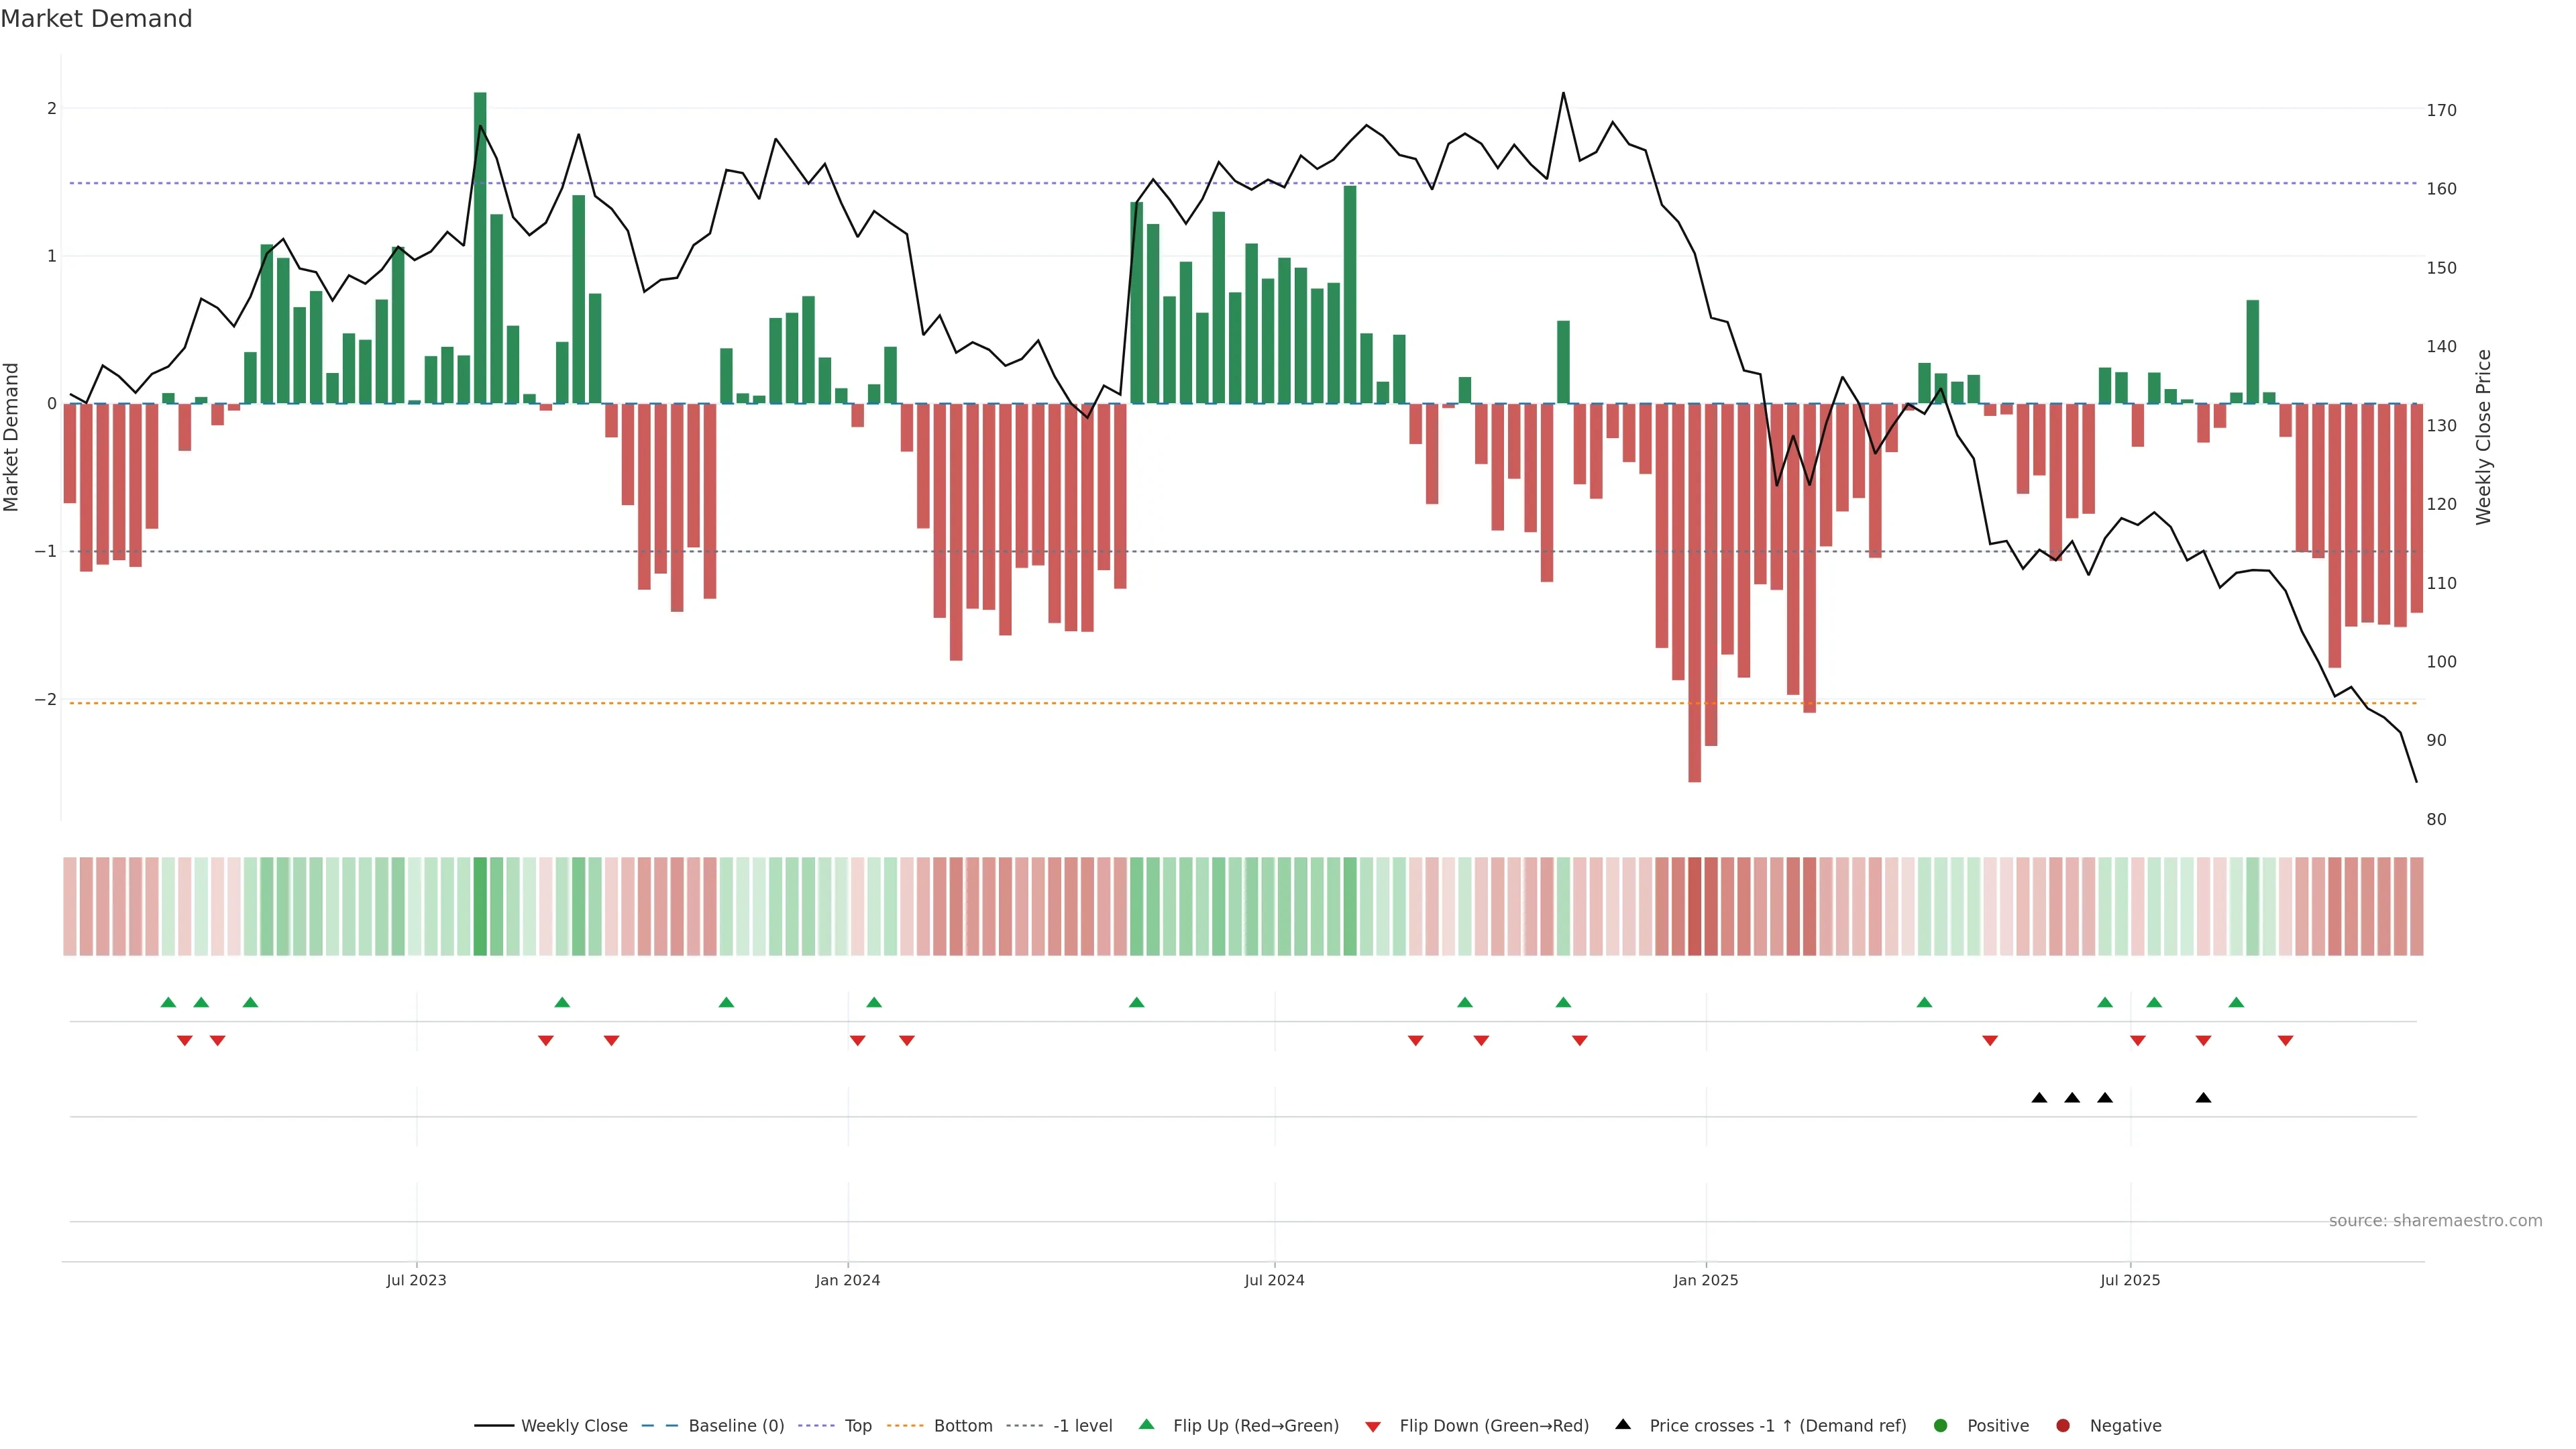Viewport: 2576px width, 1449px height.
Task: Click green Flip Up triangle legend icon
Action: click(1147, 1424)
